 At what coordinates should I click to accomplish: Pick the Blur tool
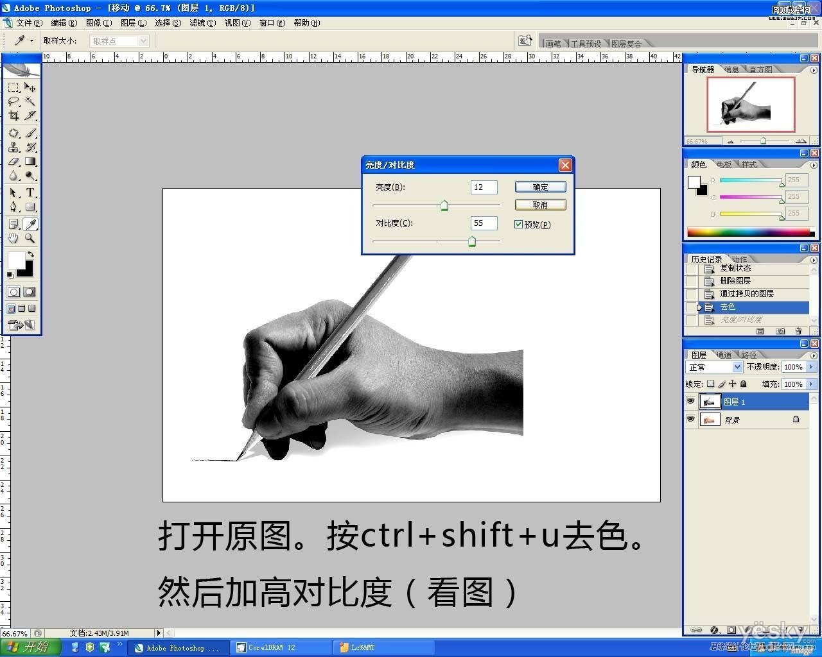(x=13, y=176)
